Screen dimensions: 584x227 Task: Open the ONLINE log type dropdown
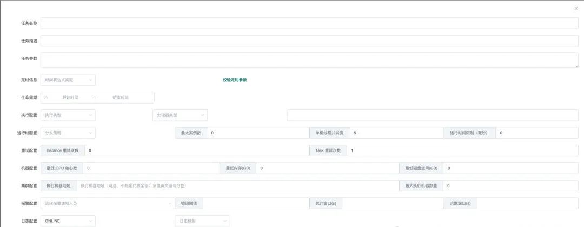coord(68,221)
